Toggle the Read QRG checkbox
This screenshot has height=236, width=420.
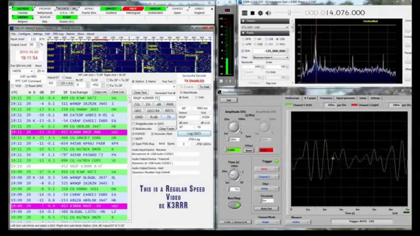tap(27, 86)
